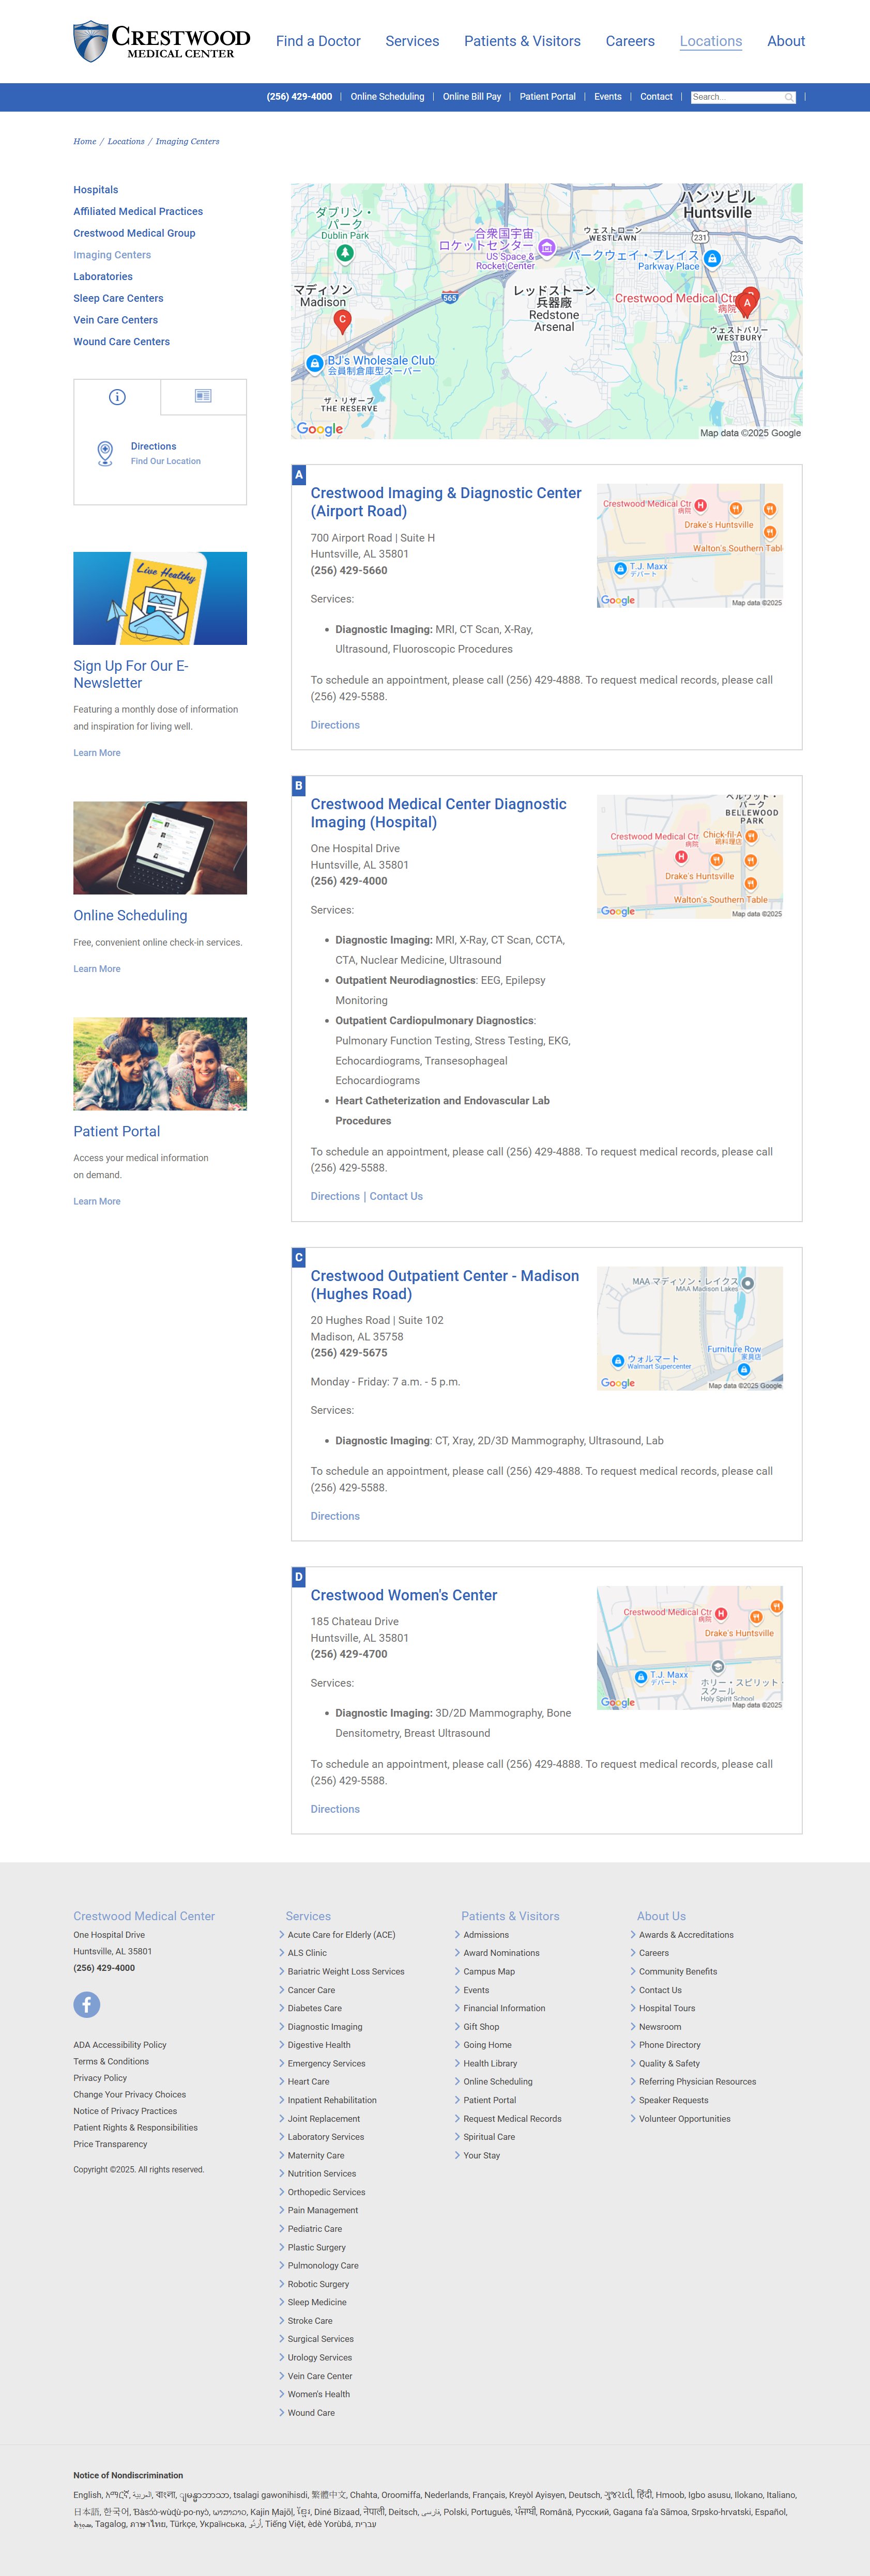Image resolution: width=870 pixels, height=2576 pixels.
Task: Open Campus Map footer link
Action: pyautogui.click(x=489, y=1972)
